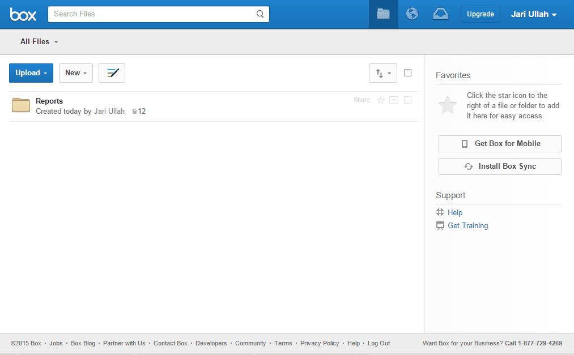Open the Upload dropdown button
This screenshot has width=574, height=355.
point(31,72)
